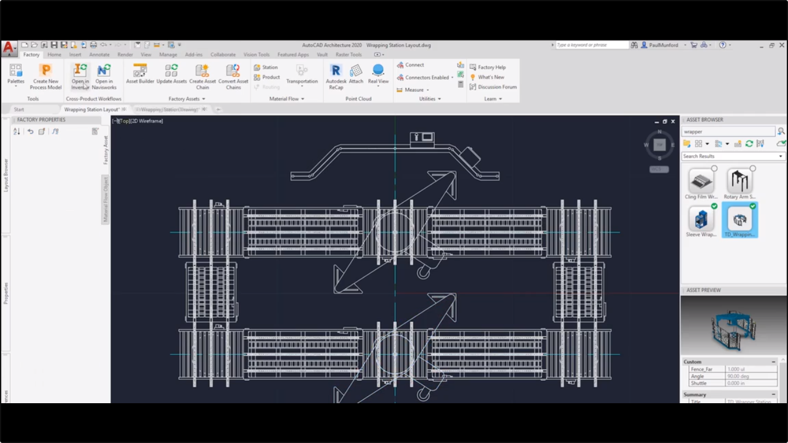Click Update Assets
The height and width of the screenshot is (443, 788).
[171, 74]
